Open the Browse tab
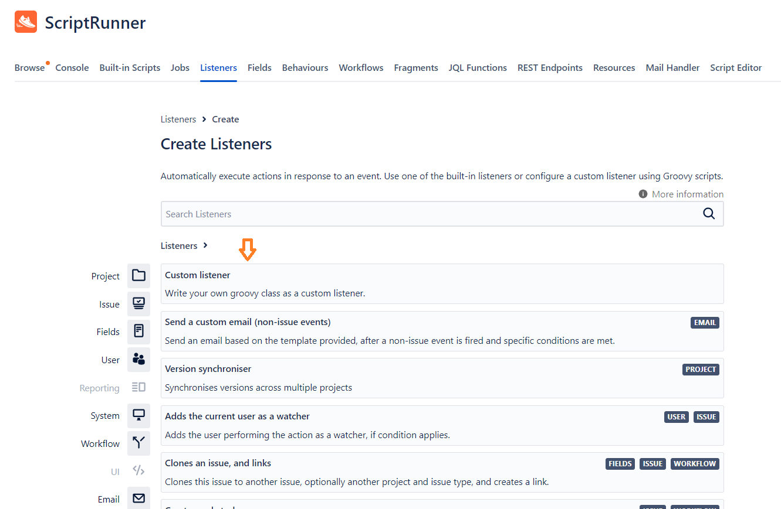The width and height of the screenshot is (781, 509). click(29, 68)
